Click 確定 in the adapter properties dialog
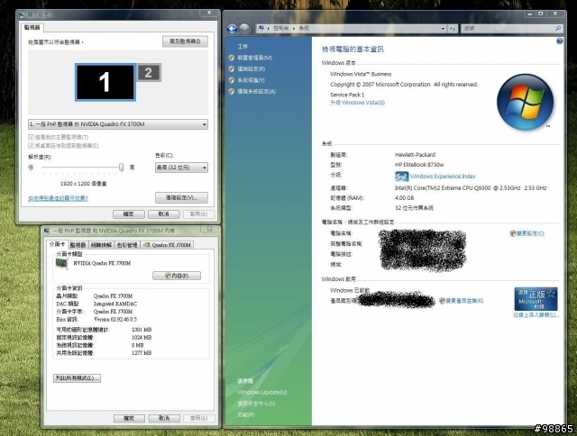 [129, 418]
